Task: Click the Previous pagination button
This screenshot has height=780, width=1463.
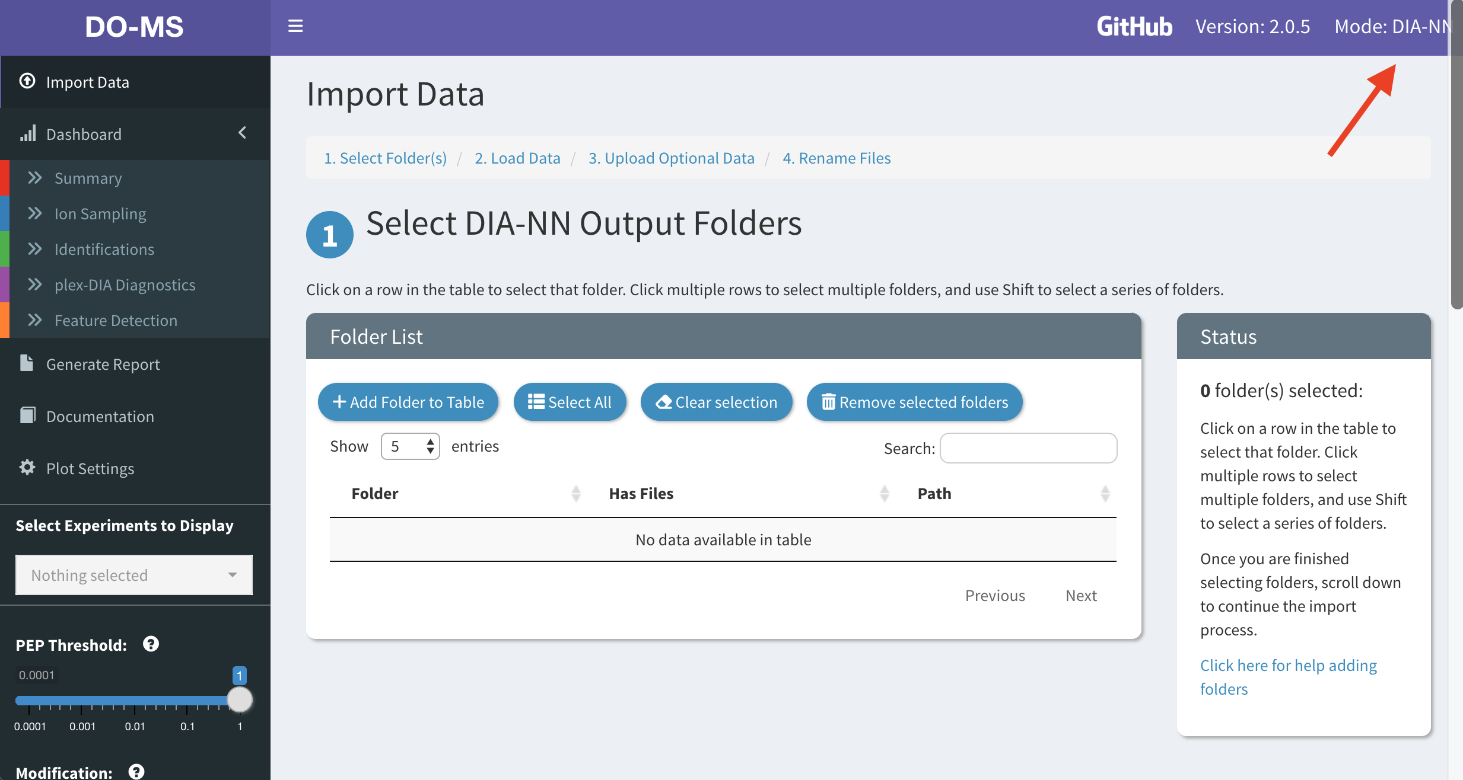Action: (x=995, y=595)
